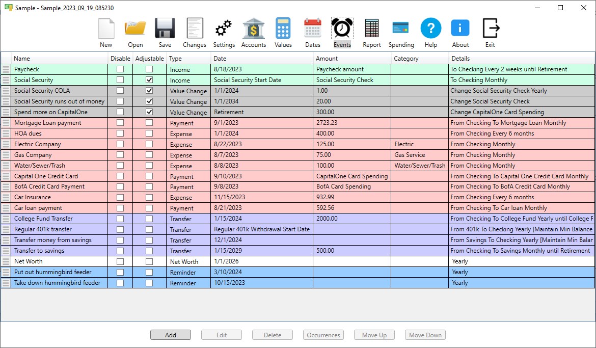The height and width of the screenshot is (348, 596).
Task: Click the row handle for HOA dues
Action: click(x=6, y=133)
